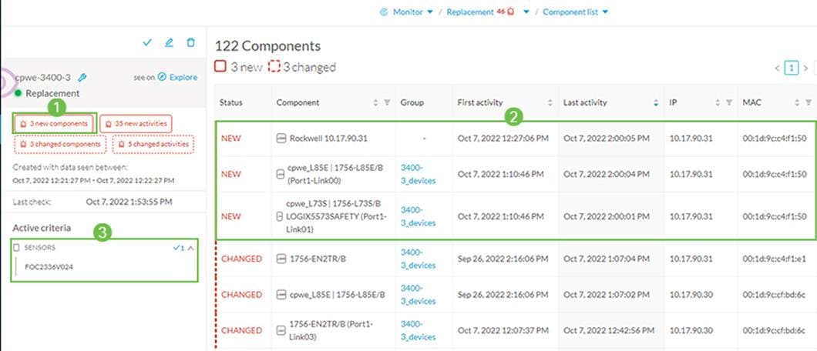Click Component list breadcrumb label

[x=570, y=12]
